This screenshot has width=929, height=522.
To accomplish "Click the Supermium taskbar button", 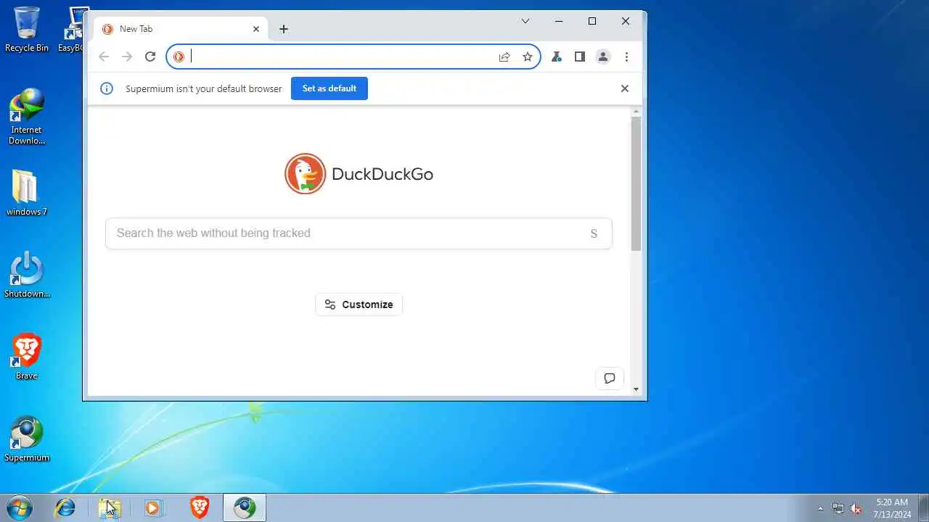I will point(245,507).
